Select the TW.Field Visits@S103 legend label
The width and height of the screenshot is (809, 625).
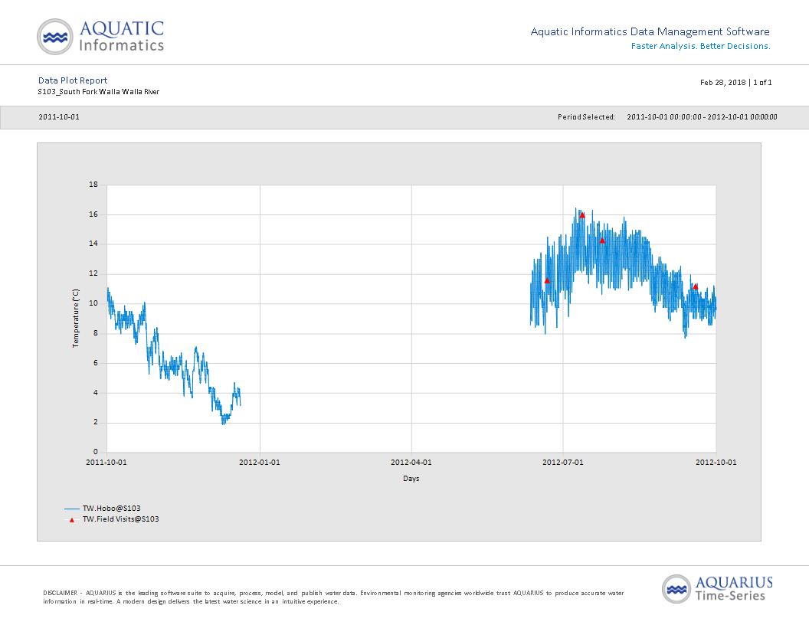coord(121,519)
